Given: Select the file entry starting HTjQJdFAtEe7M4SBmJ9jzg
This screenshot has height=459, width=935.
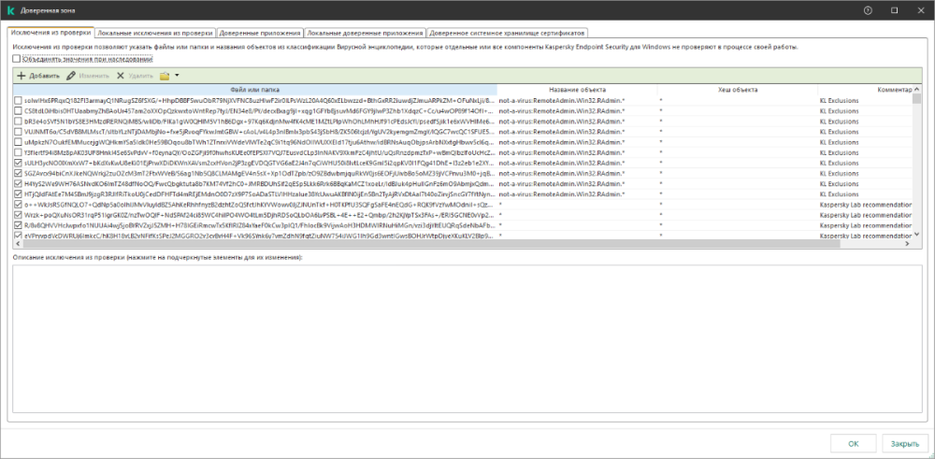Looking at the screenshot, I should click(259, 194).
